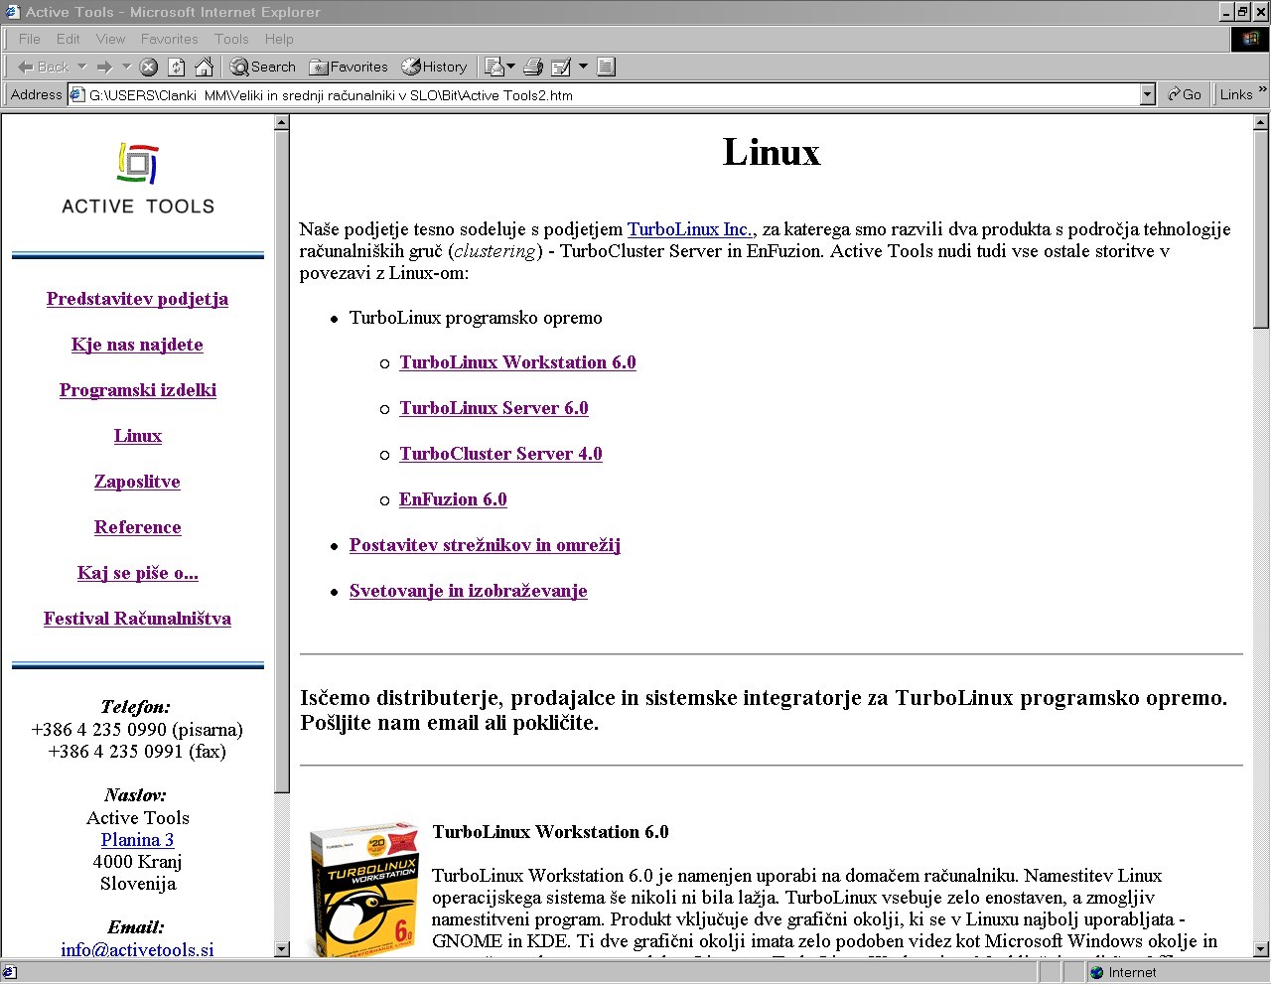Print the current page
Viewport: 1271px width, 985px height.
point(533,67)
